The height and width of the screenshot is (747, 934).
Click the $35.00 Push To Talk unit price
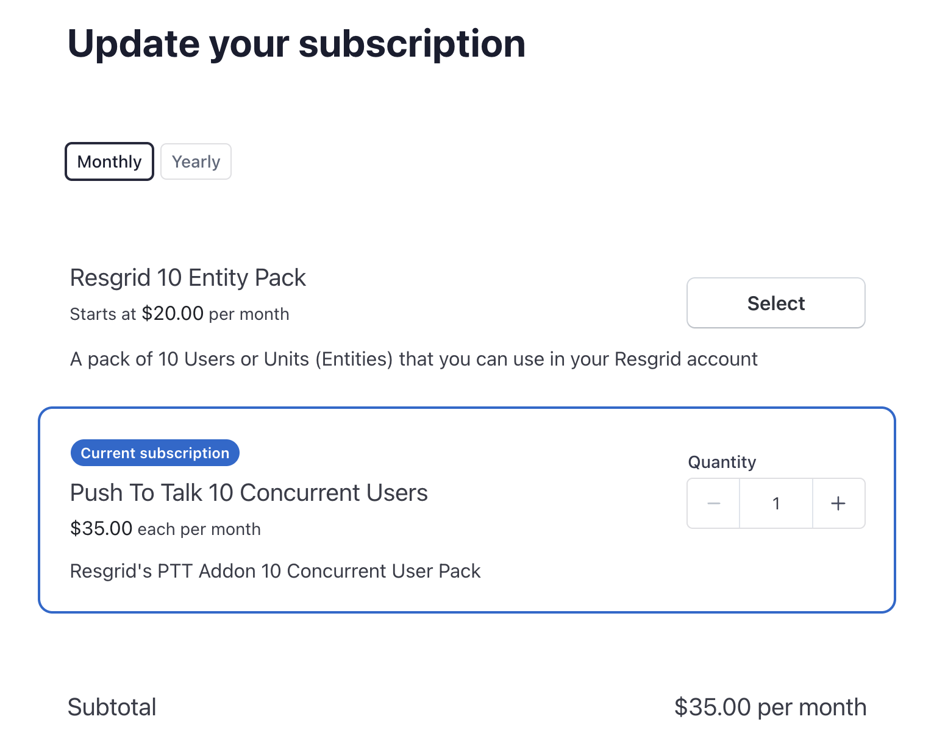coord(101,528)
